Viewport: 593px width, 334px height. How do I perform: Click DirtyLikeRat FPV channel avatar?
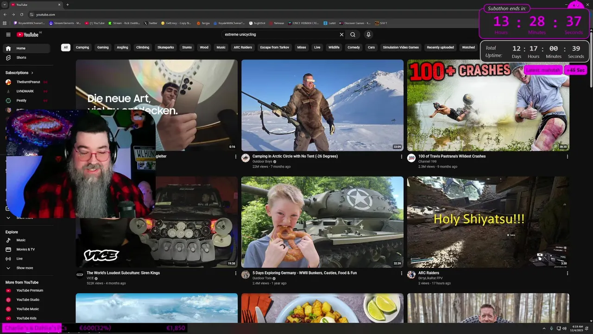[x=411, y=275]
